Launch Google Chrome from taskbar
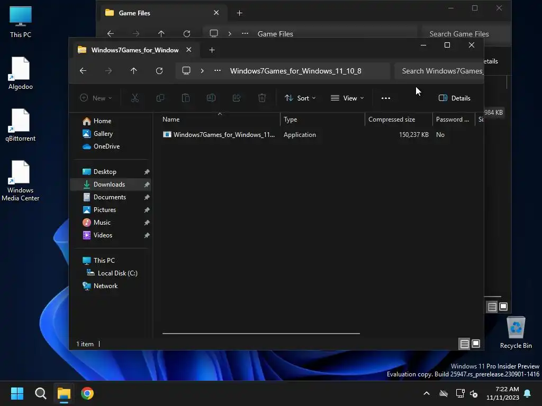The width and height of the screenshot is (542, 406). pyautogui.click(x=87, y=393)
